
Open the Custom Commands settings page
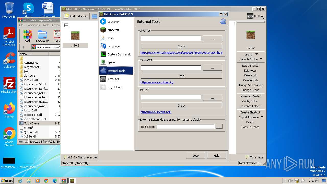116,54
